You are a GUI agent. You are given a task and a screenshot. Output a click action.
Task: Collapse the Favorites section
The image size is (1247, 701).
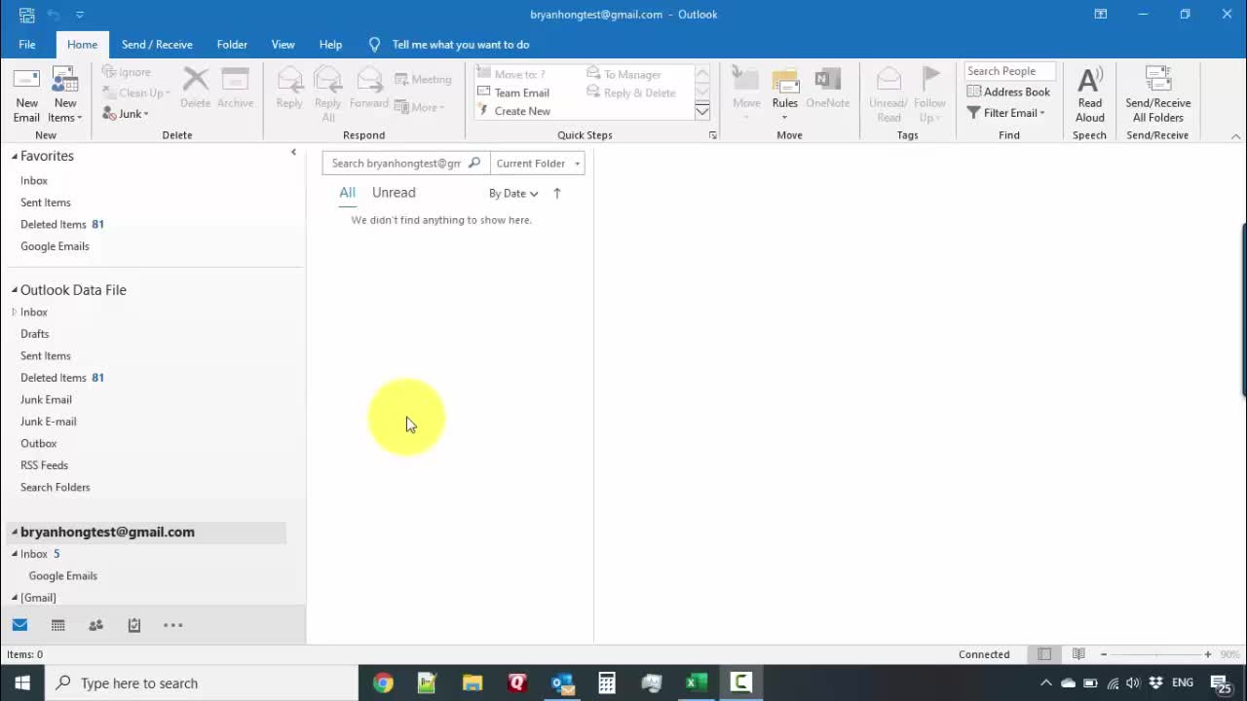click(x=15, y=156)
